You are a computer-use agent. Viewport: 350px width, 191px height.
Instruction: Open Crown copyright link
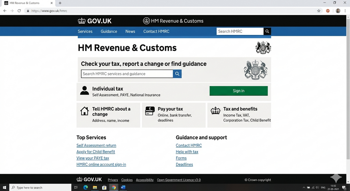coord(258,180)
